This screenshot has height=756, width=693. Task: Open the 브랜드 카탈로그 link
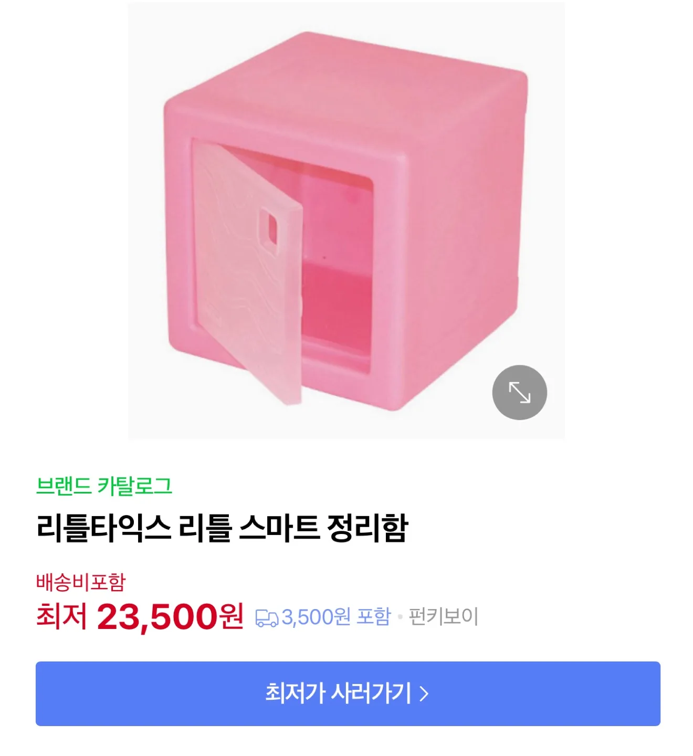(x=104, y=486)
